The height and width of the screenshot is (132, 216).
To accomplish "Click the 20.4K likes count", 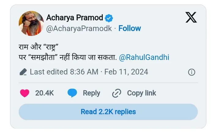I will pyautogui.click(x=44, y=93).
